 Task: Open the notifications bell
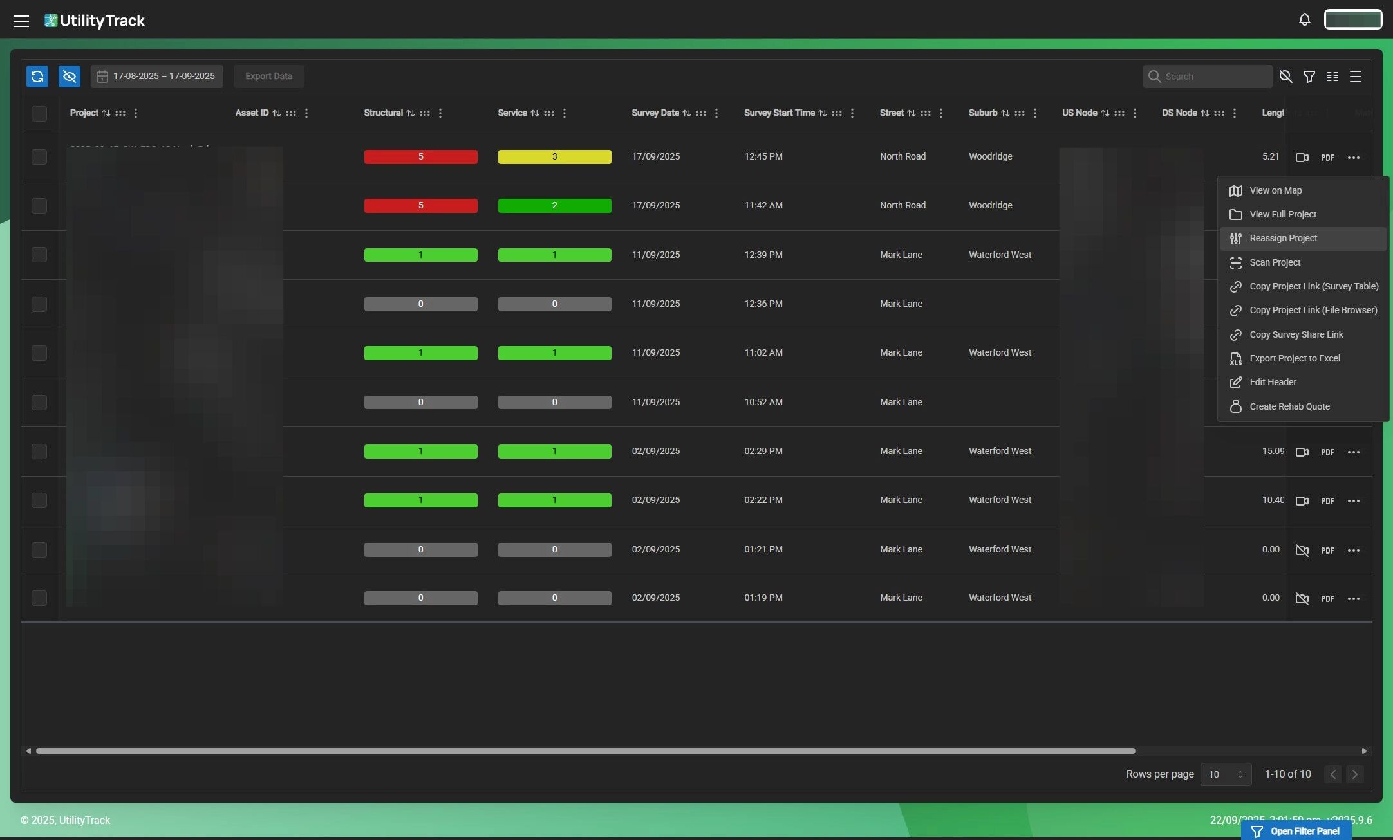1304,19
